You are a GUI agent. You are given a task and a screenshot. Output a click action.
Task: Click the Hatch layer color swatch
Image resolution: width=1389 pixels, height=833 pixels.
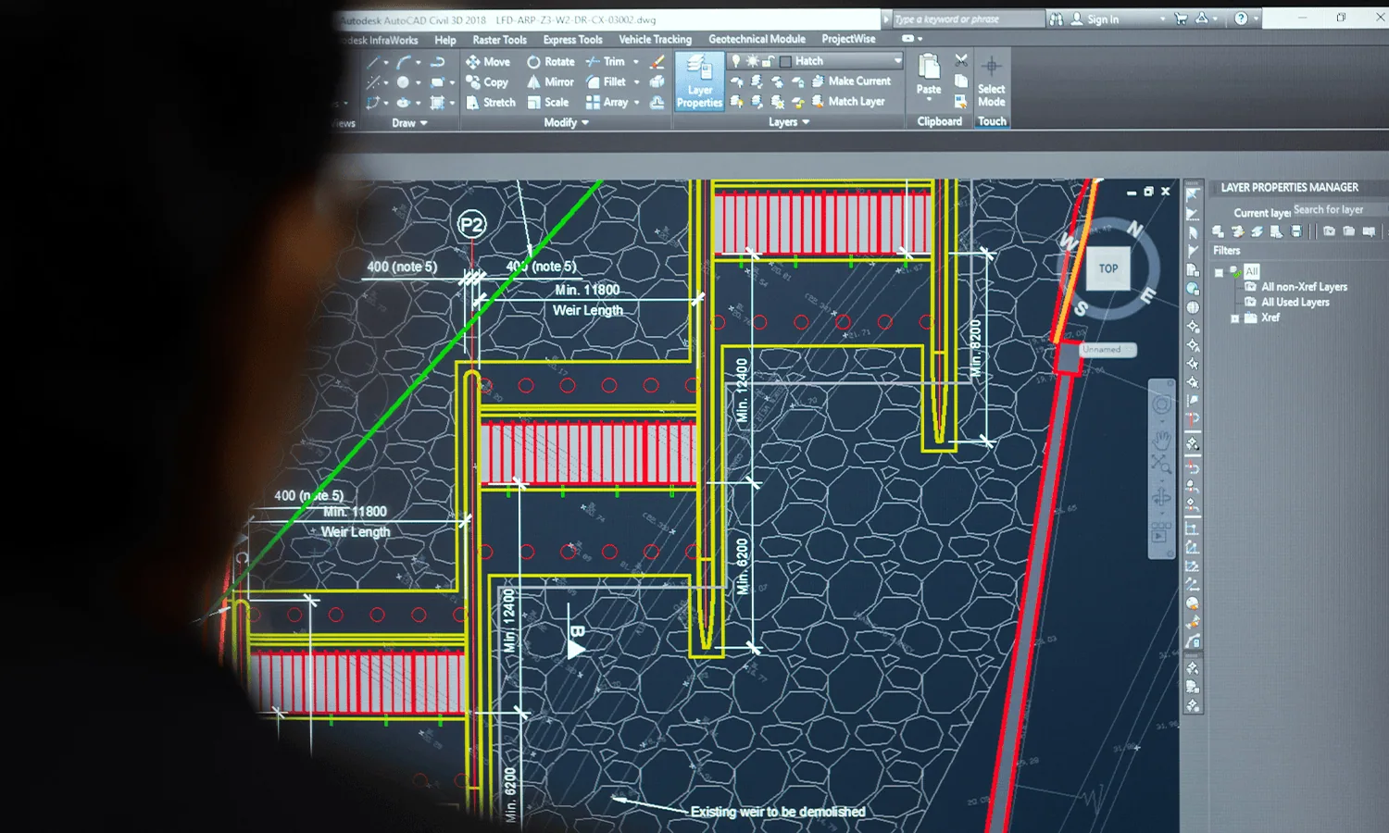pos(785,61)
